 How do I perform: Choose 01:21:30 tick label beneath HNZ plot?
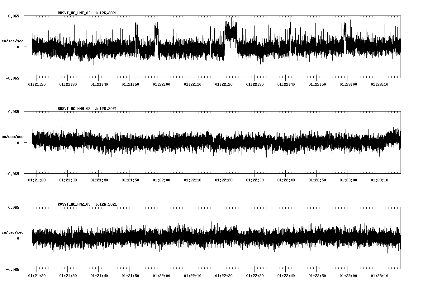pos(68,276)
